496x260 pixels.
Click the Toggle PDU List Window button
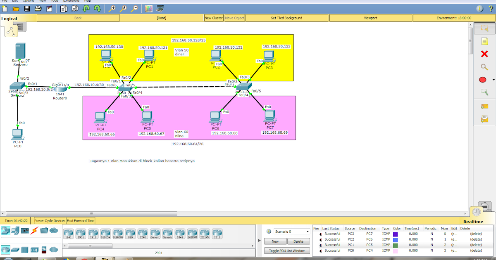click(x=287, y=251)
